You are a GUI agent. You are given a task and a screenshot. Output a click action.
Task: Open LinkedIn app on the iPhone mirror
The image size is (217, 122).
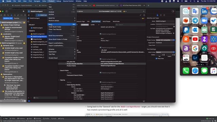[204, 12]
